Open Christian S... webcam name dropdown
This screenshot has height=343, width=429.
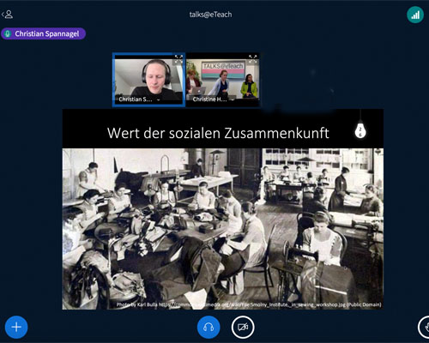138,99
